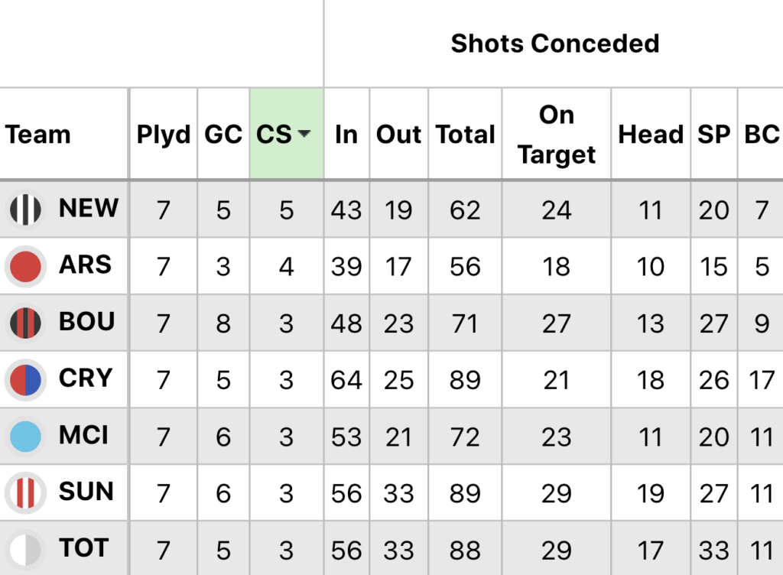Sort by On Target column header
Screen dimensions: 783x575
pos(556,135)
